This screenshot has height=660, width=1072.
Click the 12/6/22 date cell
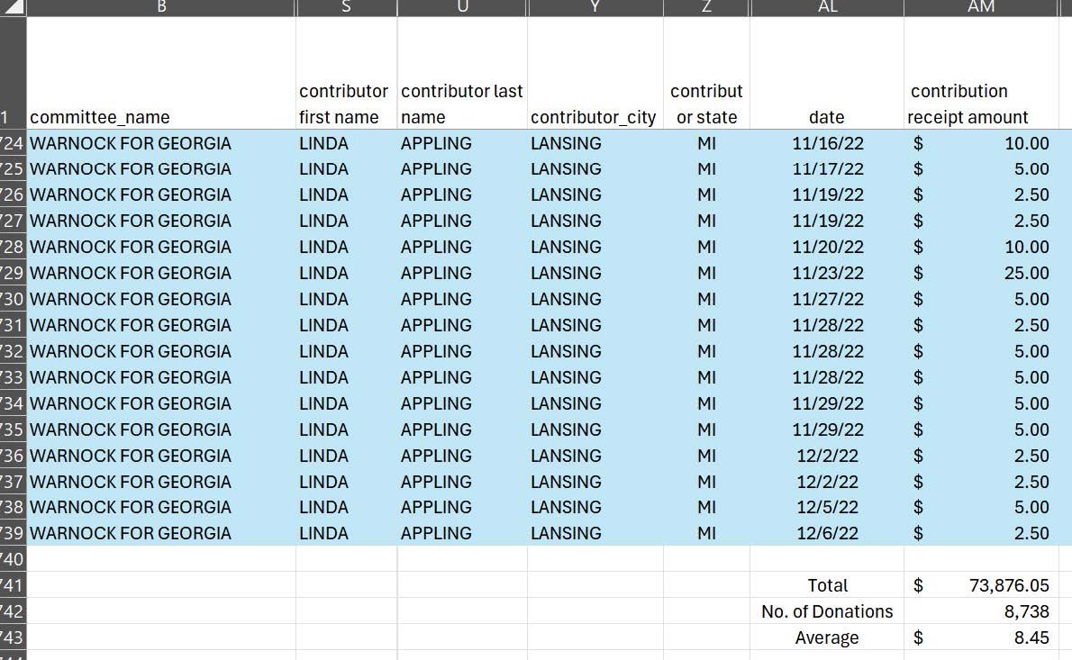click(x=826, y=533)
